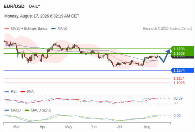
Task: Click the Jun marker on time axis
Action: coord(94,127)
